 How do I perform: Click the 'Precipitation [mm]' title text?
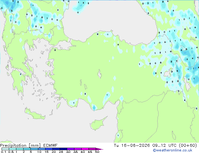[20, 146]
